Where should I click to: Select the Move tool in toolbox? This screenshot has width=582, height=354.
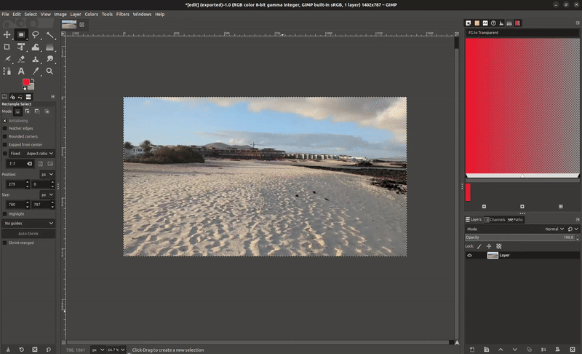click(x=7, y=34)
